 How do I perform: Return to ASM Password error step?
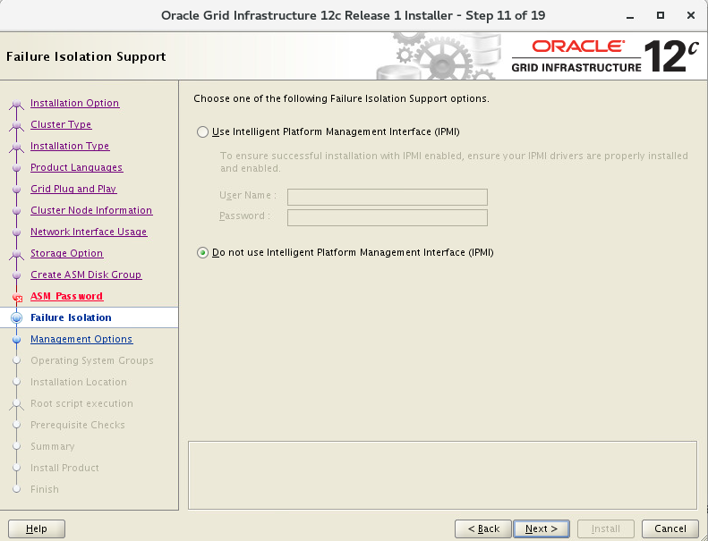tap(67, 296)
